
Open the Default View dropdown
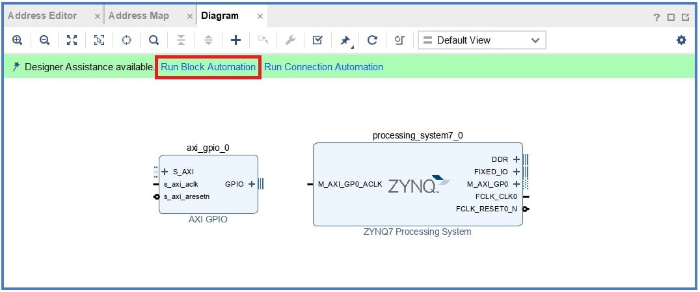click(482, 40)
